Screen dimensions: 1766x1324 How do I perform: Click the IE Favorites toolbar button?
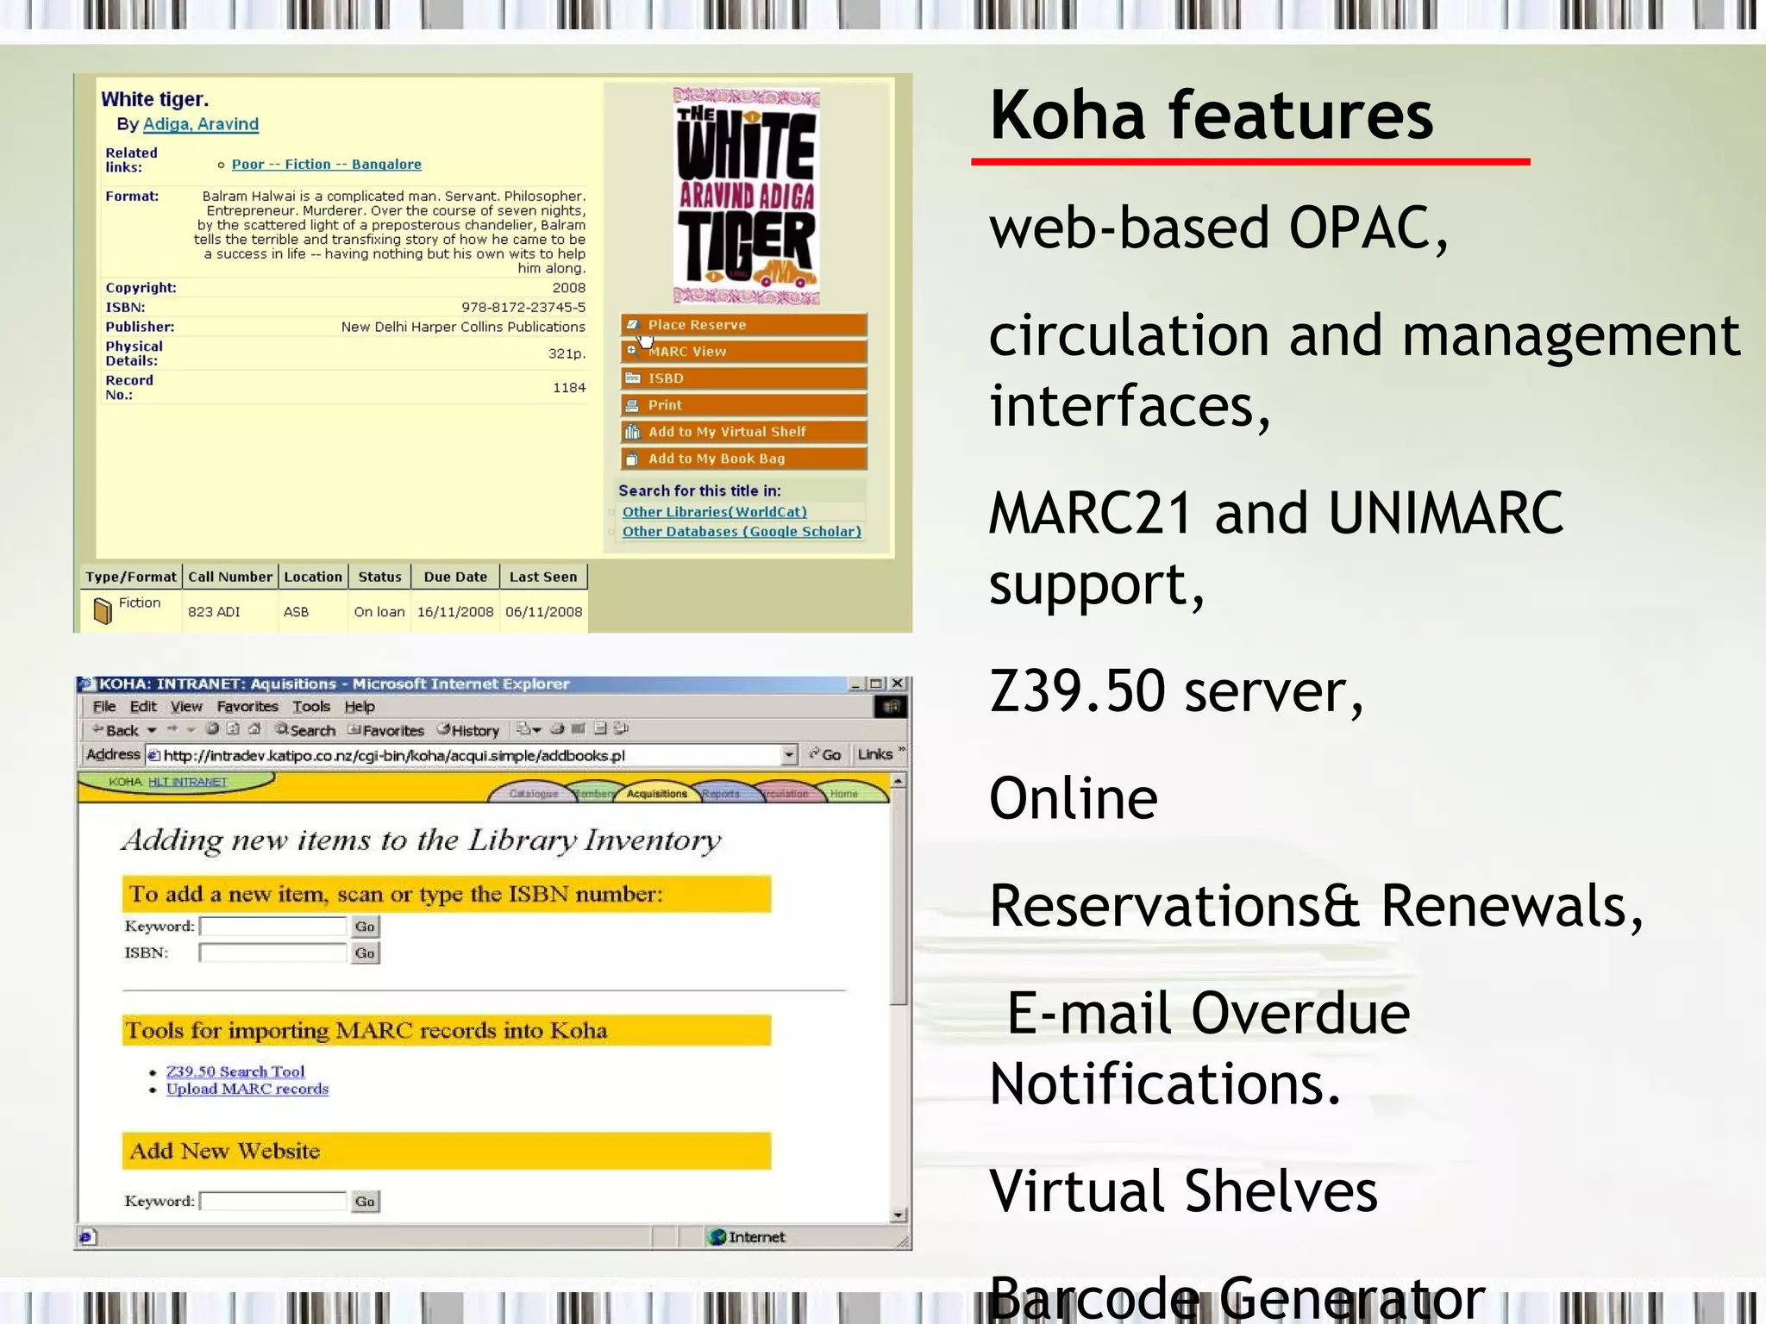pyautogui.click(x=385, y=730)
